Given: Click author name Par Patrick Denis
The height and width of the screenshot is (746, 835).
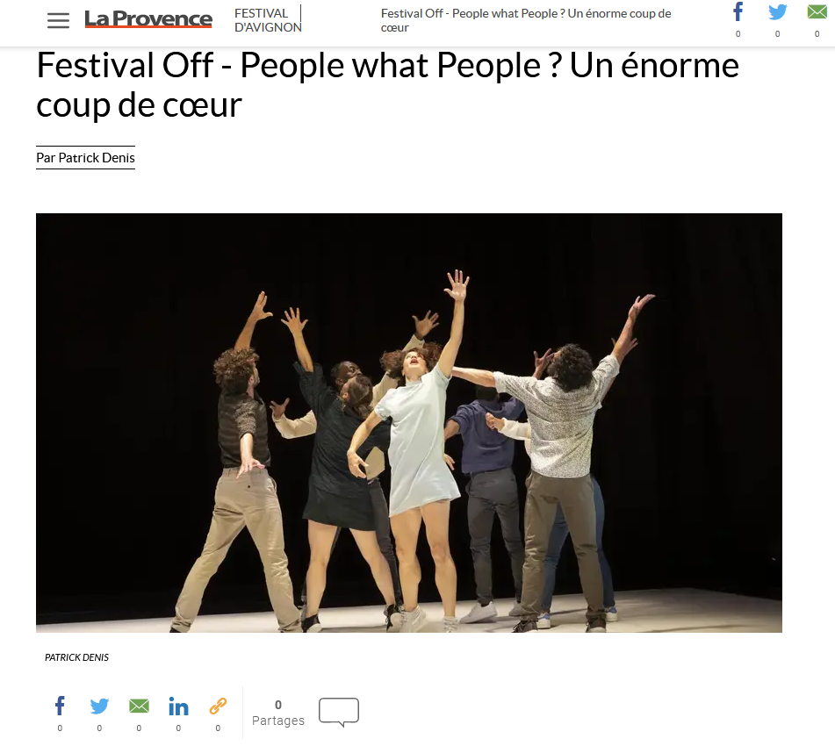Looking at the screenshot, I should point(85,158).
